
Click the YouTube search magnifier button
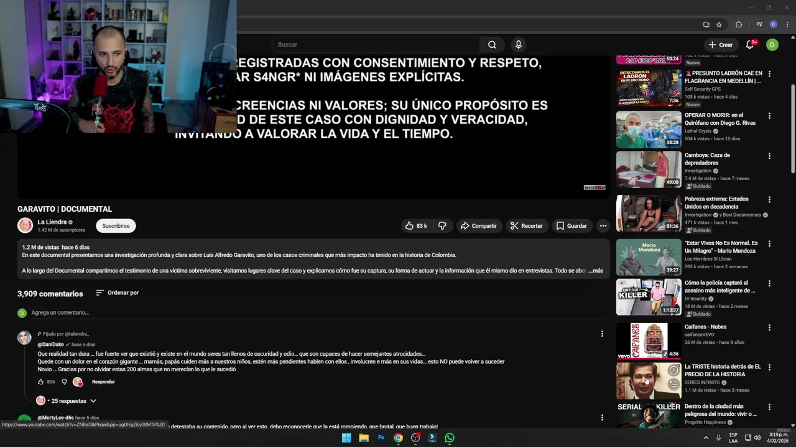coord(492,45)
